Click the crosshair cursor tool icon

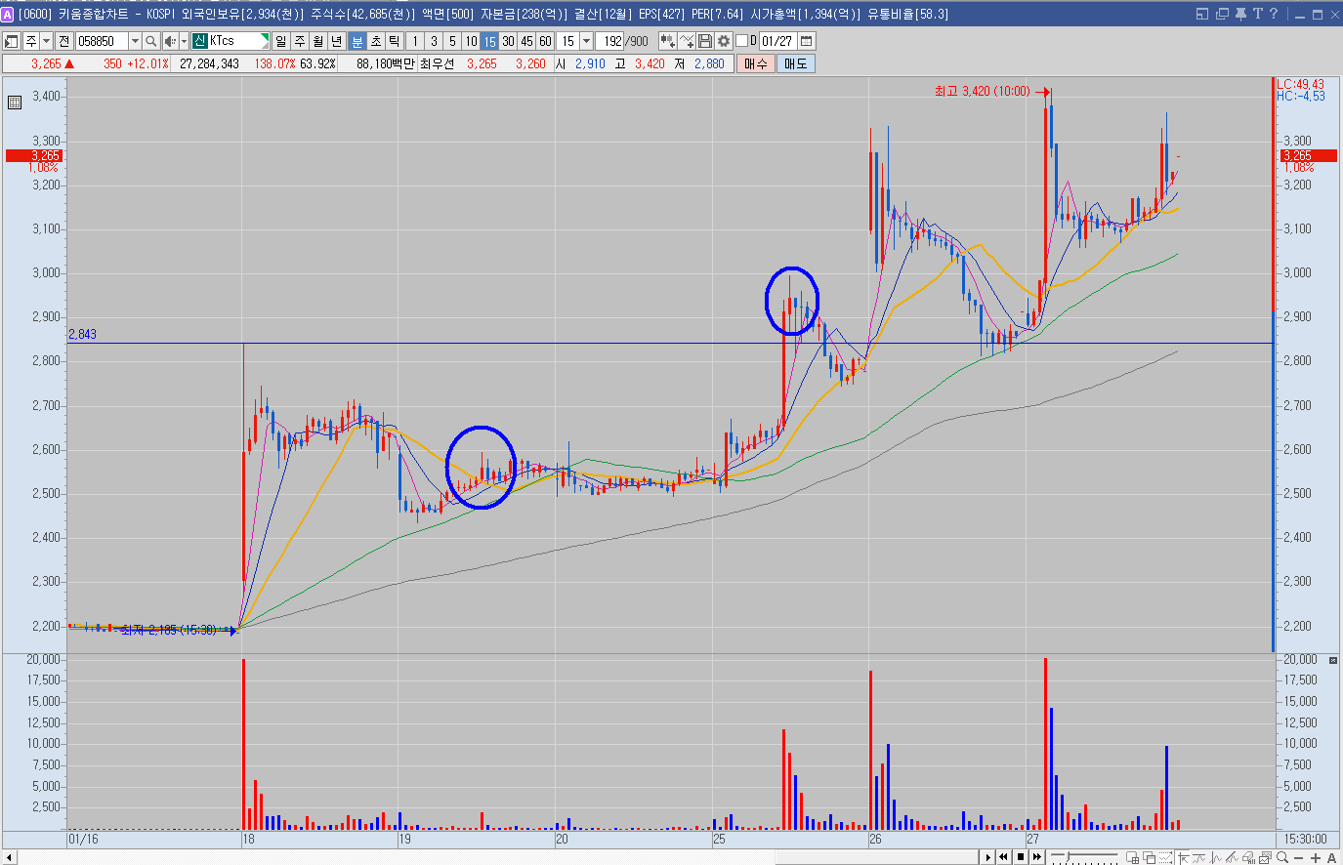tap(1184, 858)
